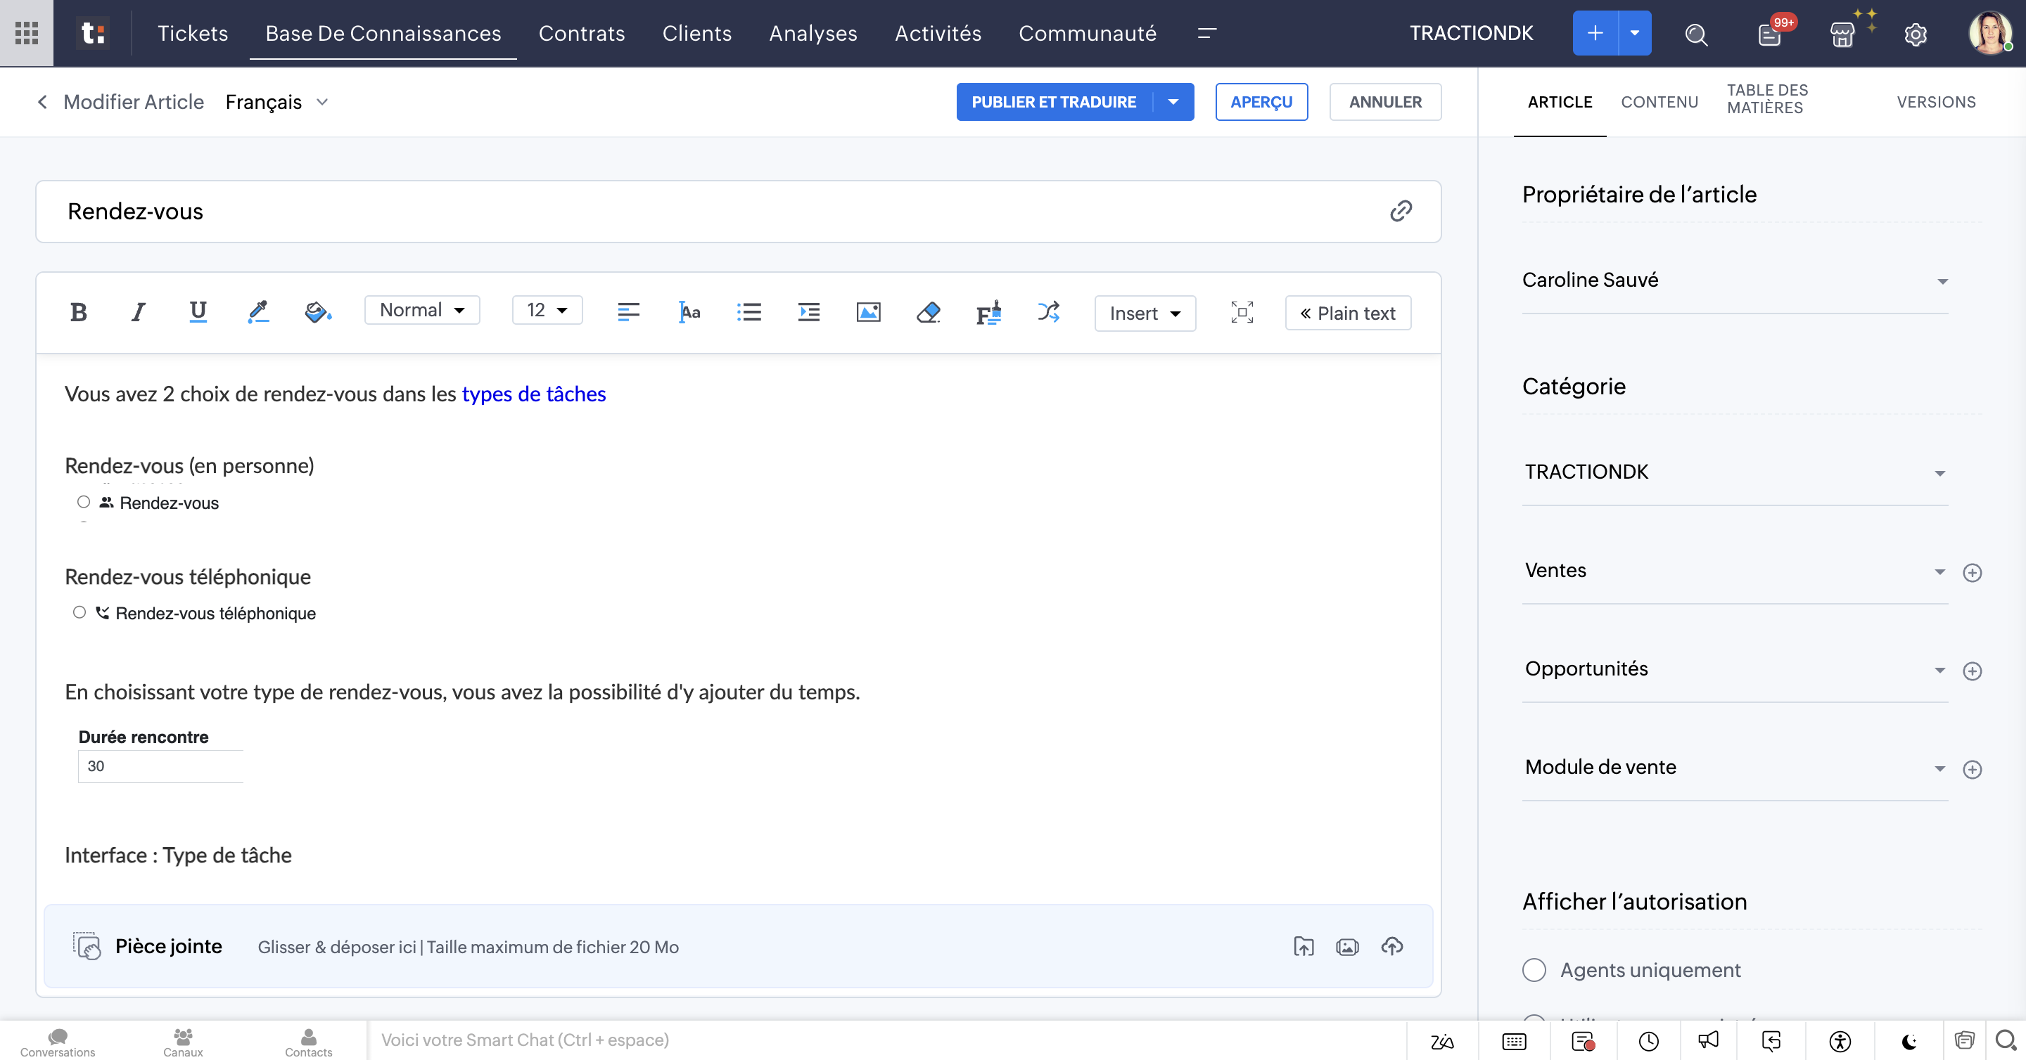This screenshot has width=2026, height=1060.
Task: Toggle italic text formatting
Action: pyautogui.click(x=138, y=312)
